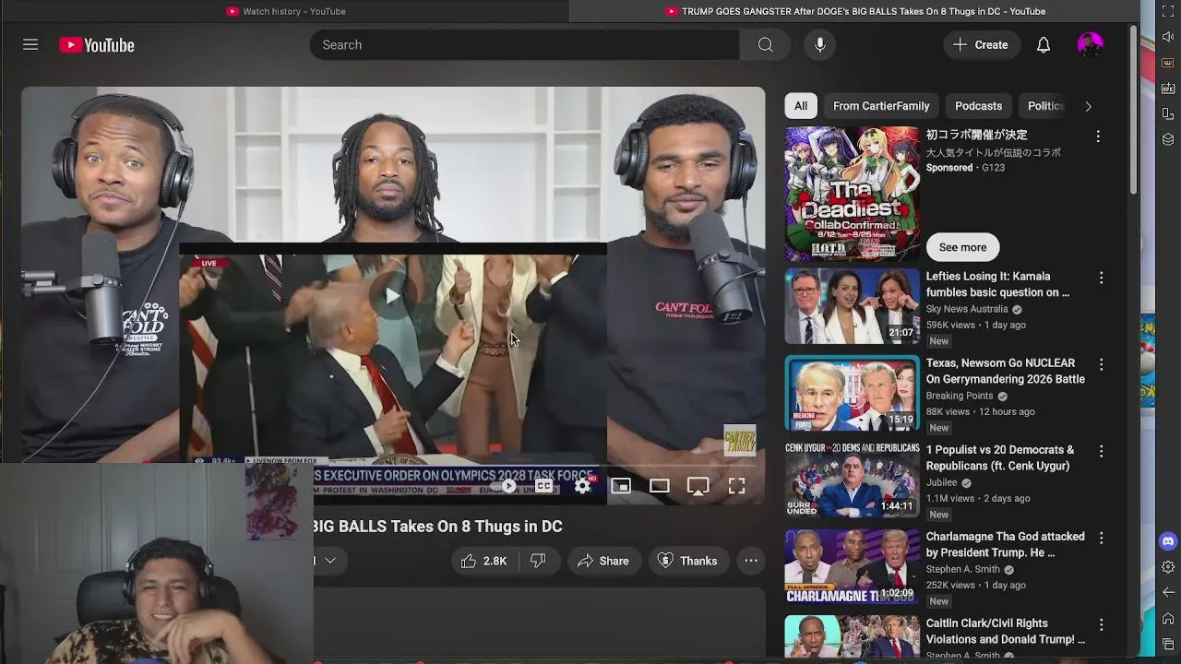The height and width of the screenshot is (664, 1181).
Task: Click the side panel speaker icon
Action: point(1168,38)
